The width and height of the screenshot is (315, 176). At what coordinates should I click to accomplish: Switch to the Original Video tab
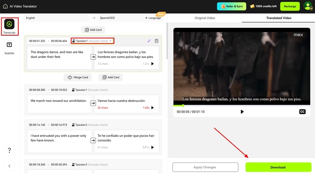pyautogui.click(x=205, y=18)
